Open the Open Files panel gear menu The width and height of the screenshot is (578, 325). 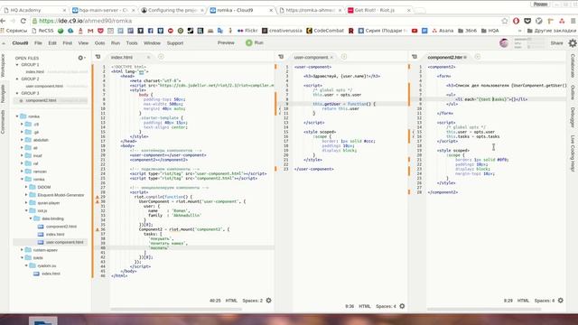coord(81,58)
